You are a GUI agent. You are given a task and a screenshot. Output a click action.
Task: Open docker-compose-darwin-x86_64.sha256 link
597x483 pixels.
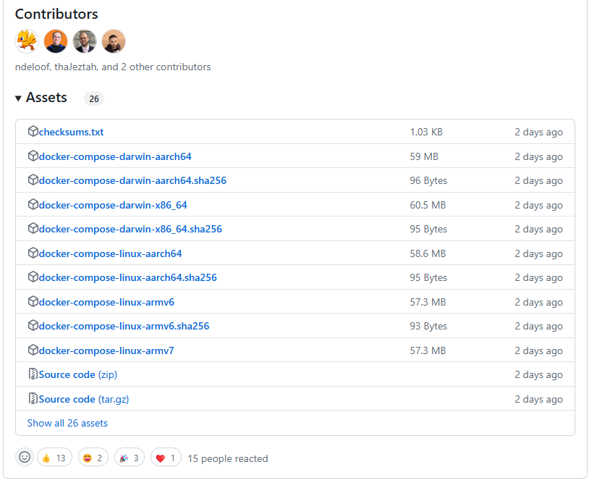coord(130,229)
